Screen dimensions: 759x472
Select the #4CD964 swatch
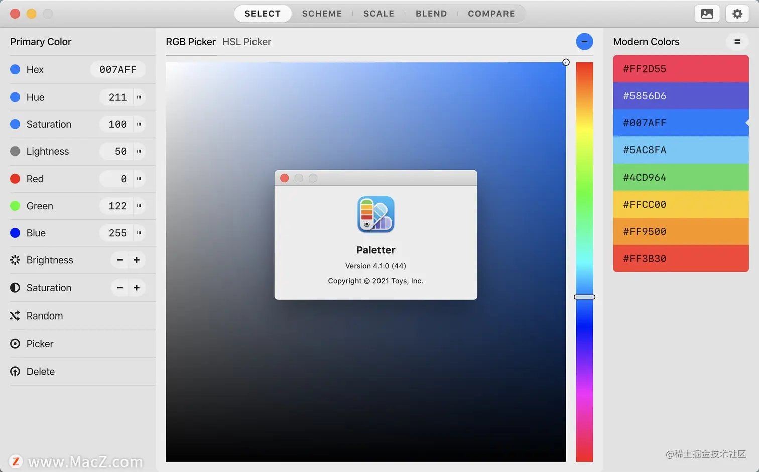(x=681, y=177)
